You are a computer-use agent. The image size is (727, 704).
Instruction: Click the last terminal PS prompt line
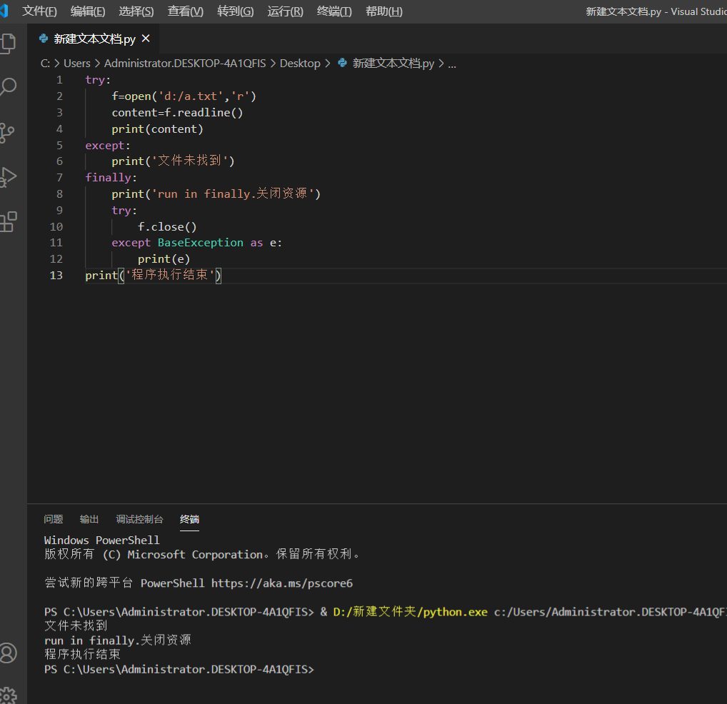point(179,669)
